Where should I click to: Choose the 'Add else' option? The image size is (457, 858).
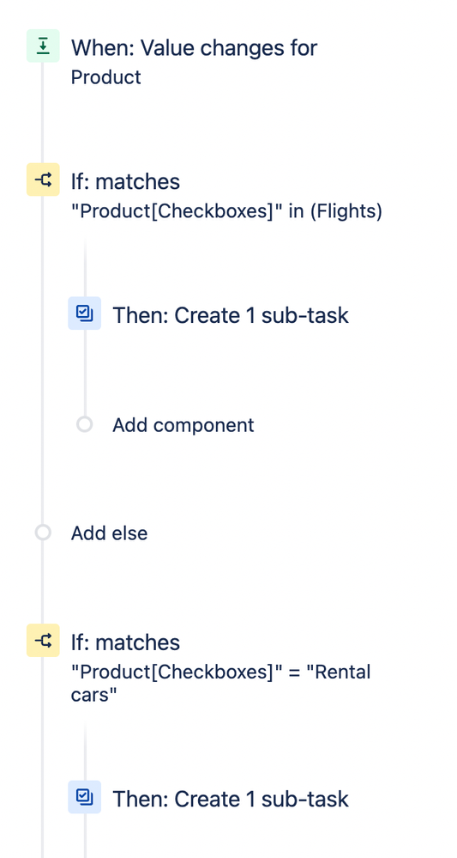109,533
